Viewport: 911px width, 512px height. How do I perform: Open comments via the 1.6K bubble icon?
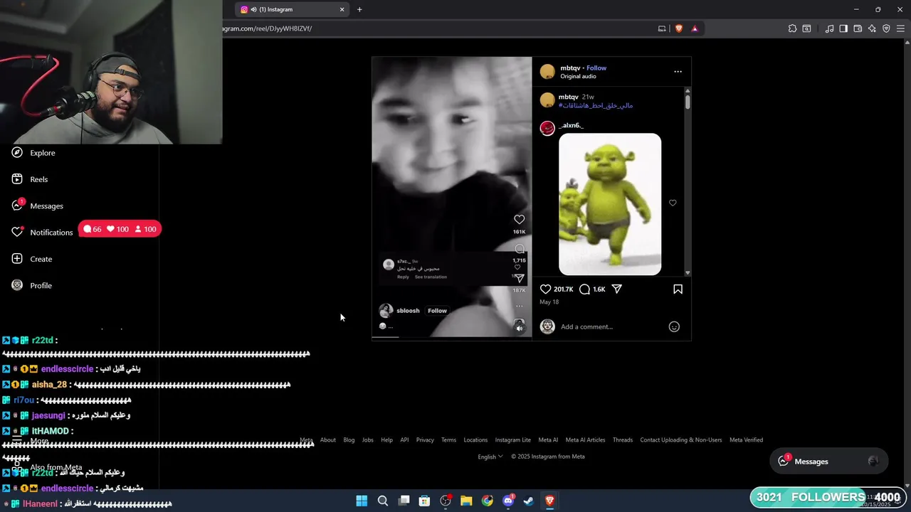[x=584, y=289]
